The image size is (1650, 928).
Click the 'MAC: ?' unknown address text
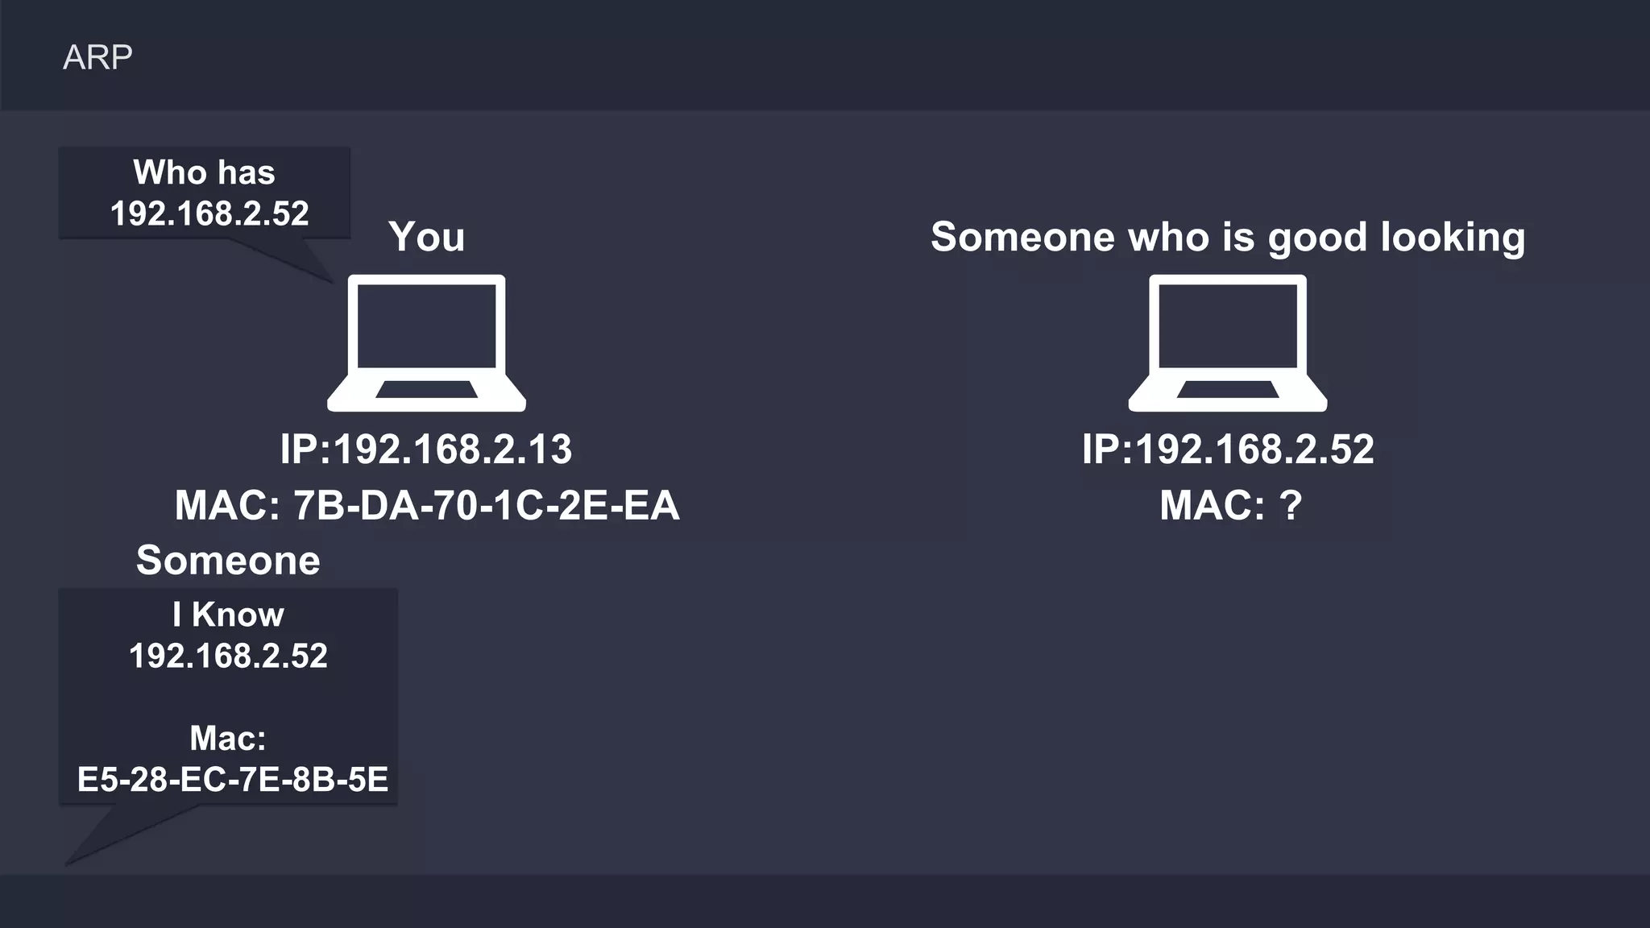(1230, 505)
